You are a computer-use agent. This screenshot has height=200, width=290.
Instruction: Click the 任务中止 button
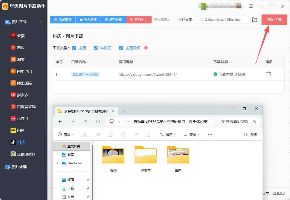click(x=139, y=19)
